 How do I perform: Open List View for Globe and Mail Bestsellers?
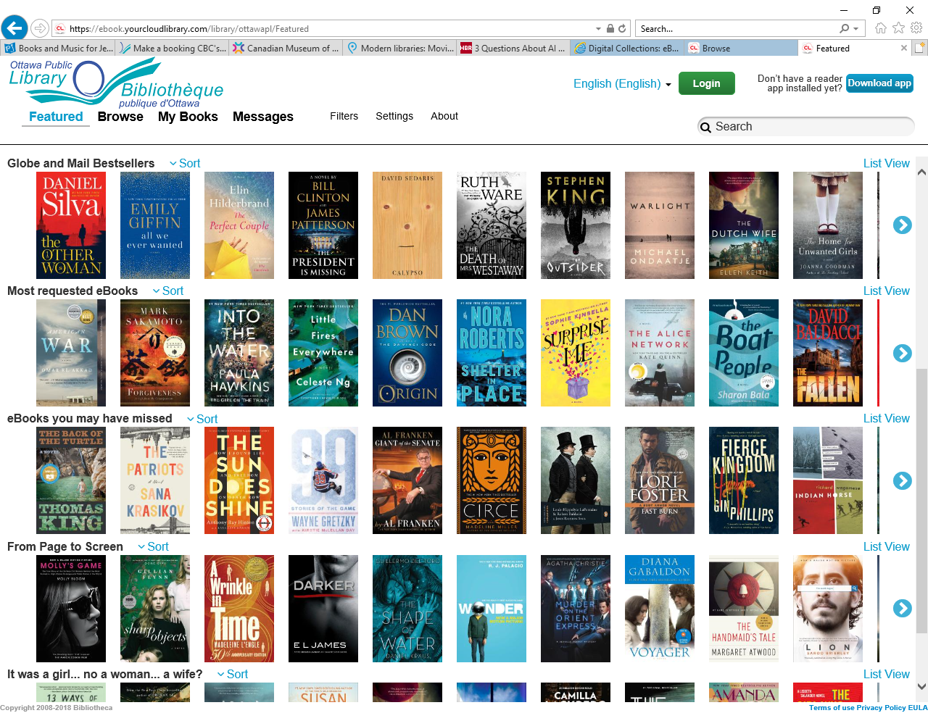coord(886,164)
